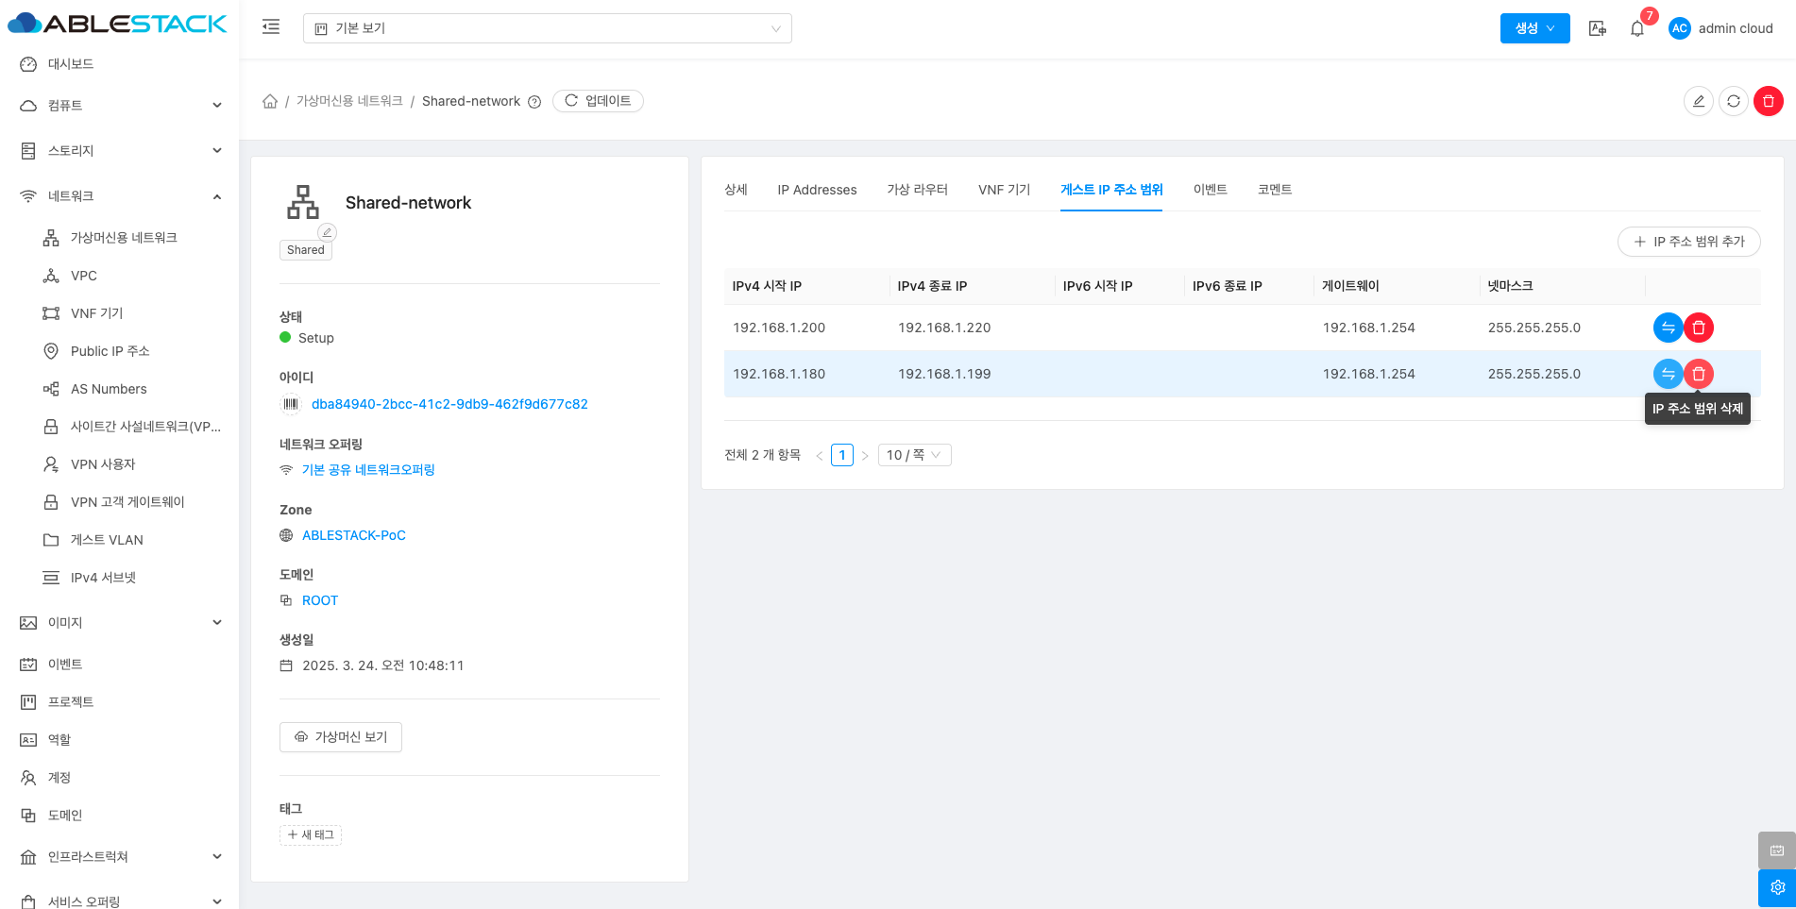Add a new tag with 새 태그
1796x909 pixels.
[311, 835]
